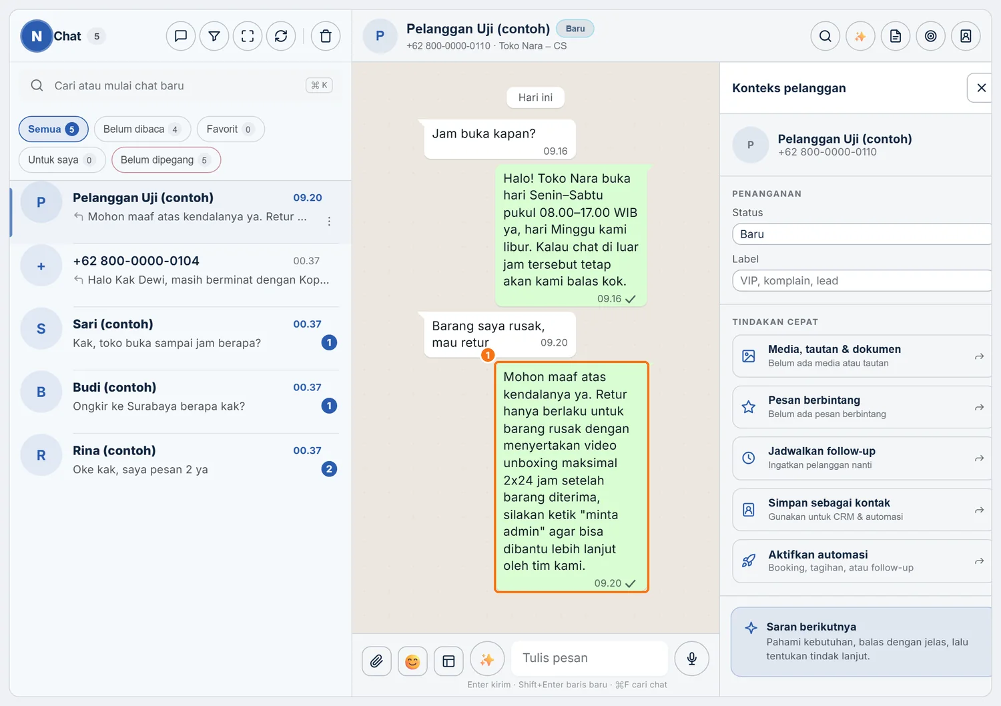The height and width of the screenshot is (706, 1001).
Task: Record a voice message with the microphone
Action: [692, 659]
